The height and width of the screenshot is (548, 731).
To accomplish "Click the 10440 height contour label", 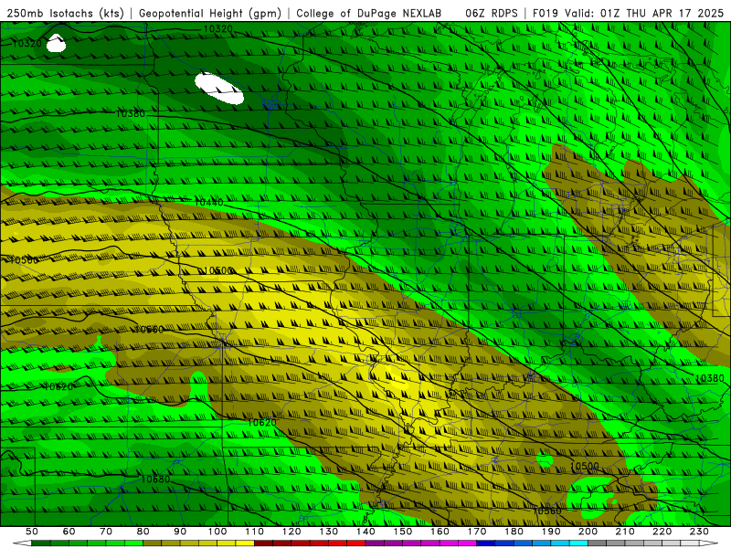I will [209, 202].
